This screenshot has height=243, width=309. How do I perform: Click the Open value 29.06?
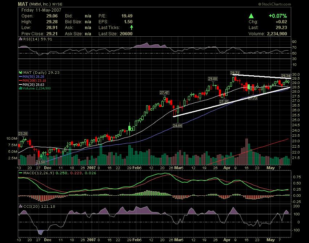52,16
